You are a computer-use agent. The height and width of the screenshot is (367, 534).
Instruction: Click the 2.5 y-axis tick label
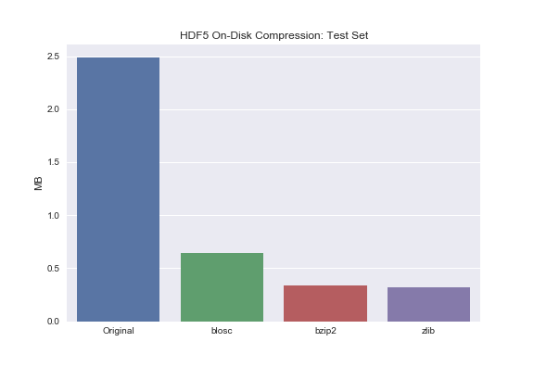tap(53, 57)
